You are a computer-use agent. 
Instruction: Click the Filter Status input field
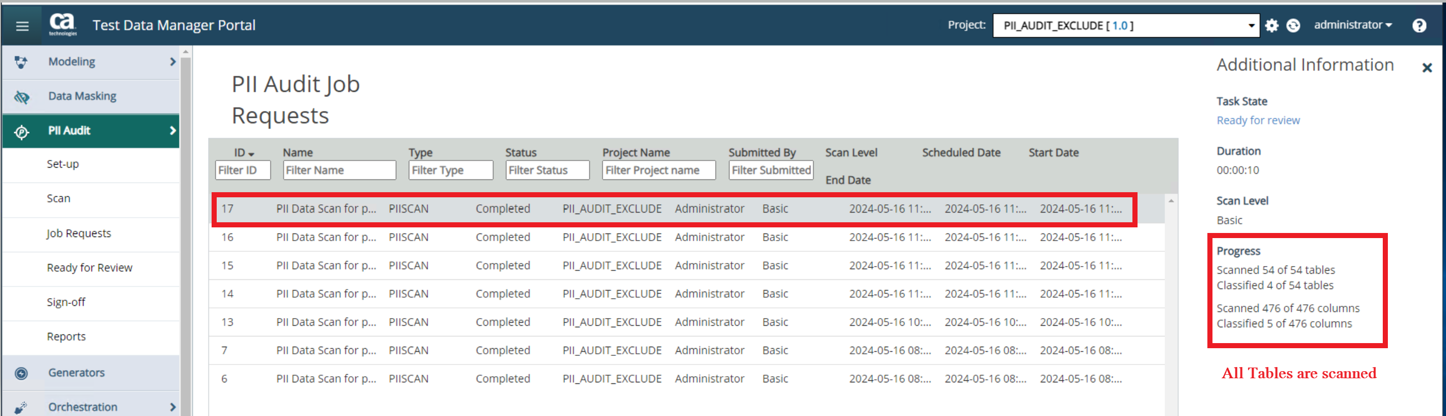tap(547, 170)
